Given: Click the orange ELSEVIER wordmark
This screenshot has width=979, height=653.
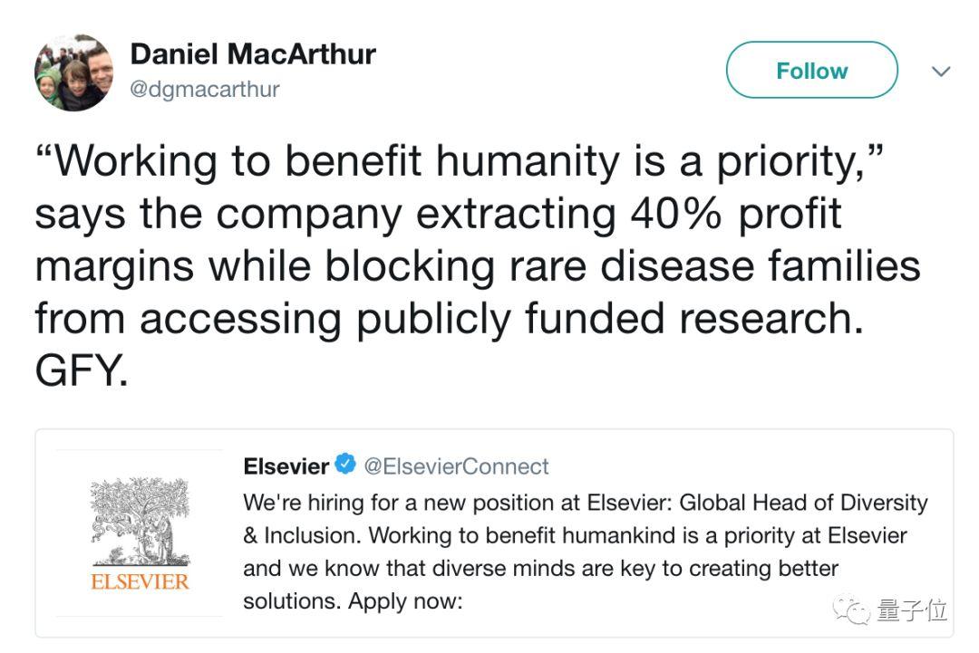Looking at the screenshot, I should 140,581.
